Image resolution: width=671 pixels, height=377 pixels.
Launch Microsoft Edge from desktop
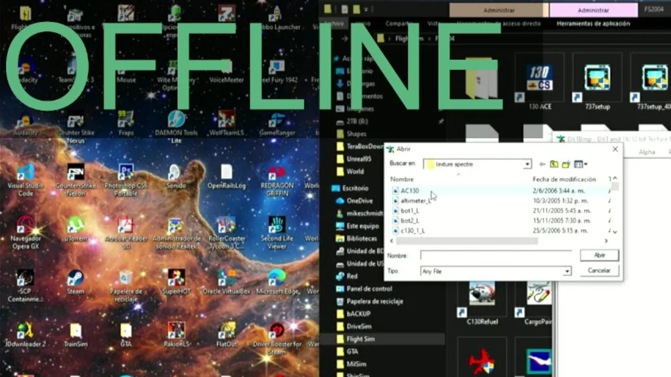click(x=277, y=282)
